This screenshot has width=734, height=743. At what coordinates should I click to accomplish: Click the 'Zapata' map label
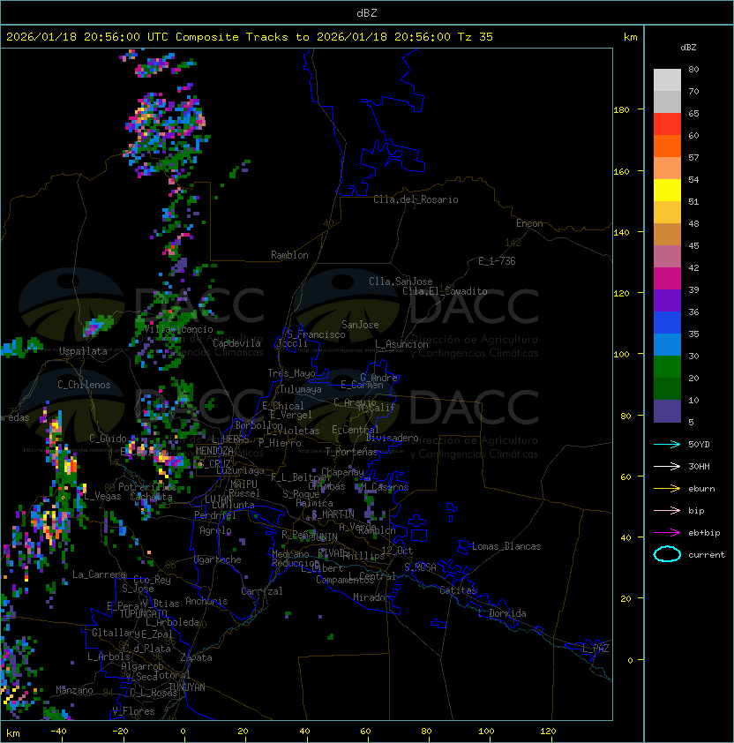pos(196,657)
